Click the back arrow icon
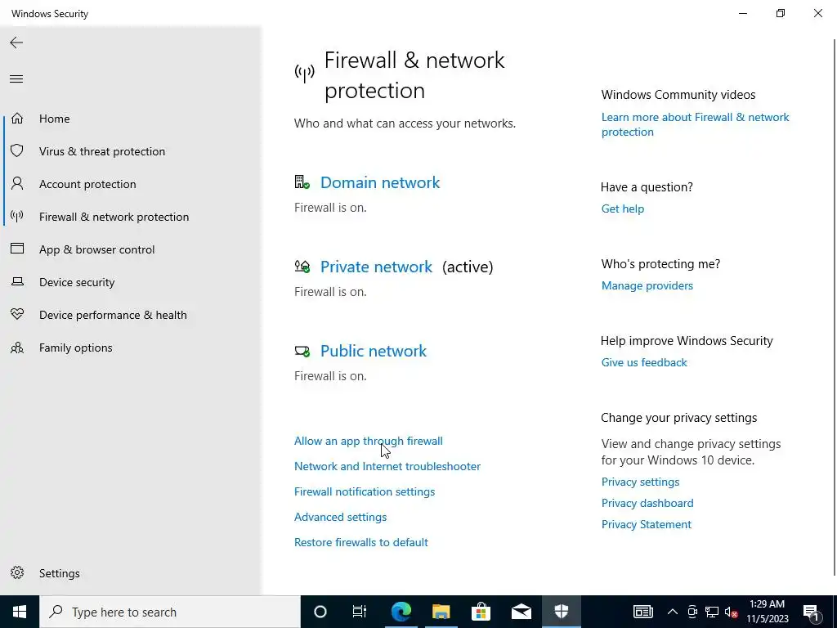Image resolution: width=837 pixels, height=628 pixels. click(x=16, y=43)
